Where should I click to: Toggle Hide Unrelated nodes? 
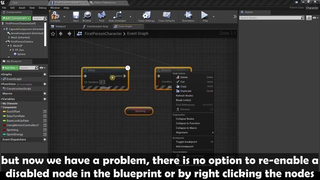117,16
